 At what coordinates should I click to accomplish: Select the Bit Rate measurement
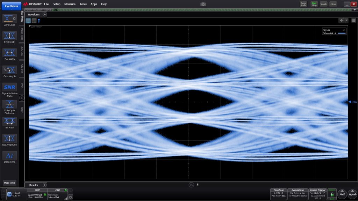(9, 121)
